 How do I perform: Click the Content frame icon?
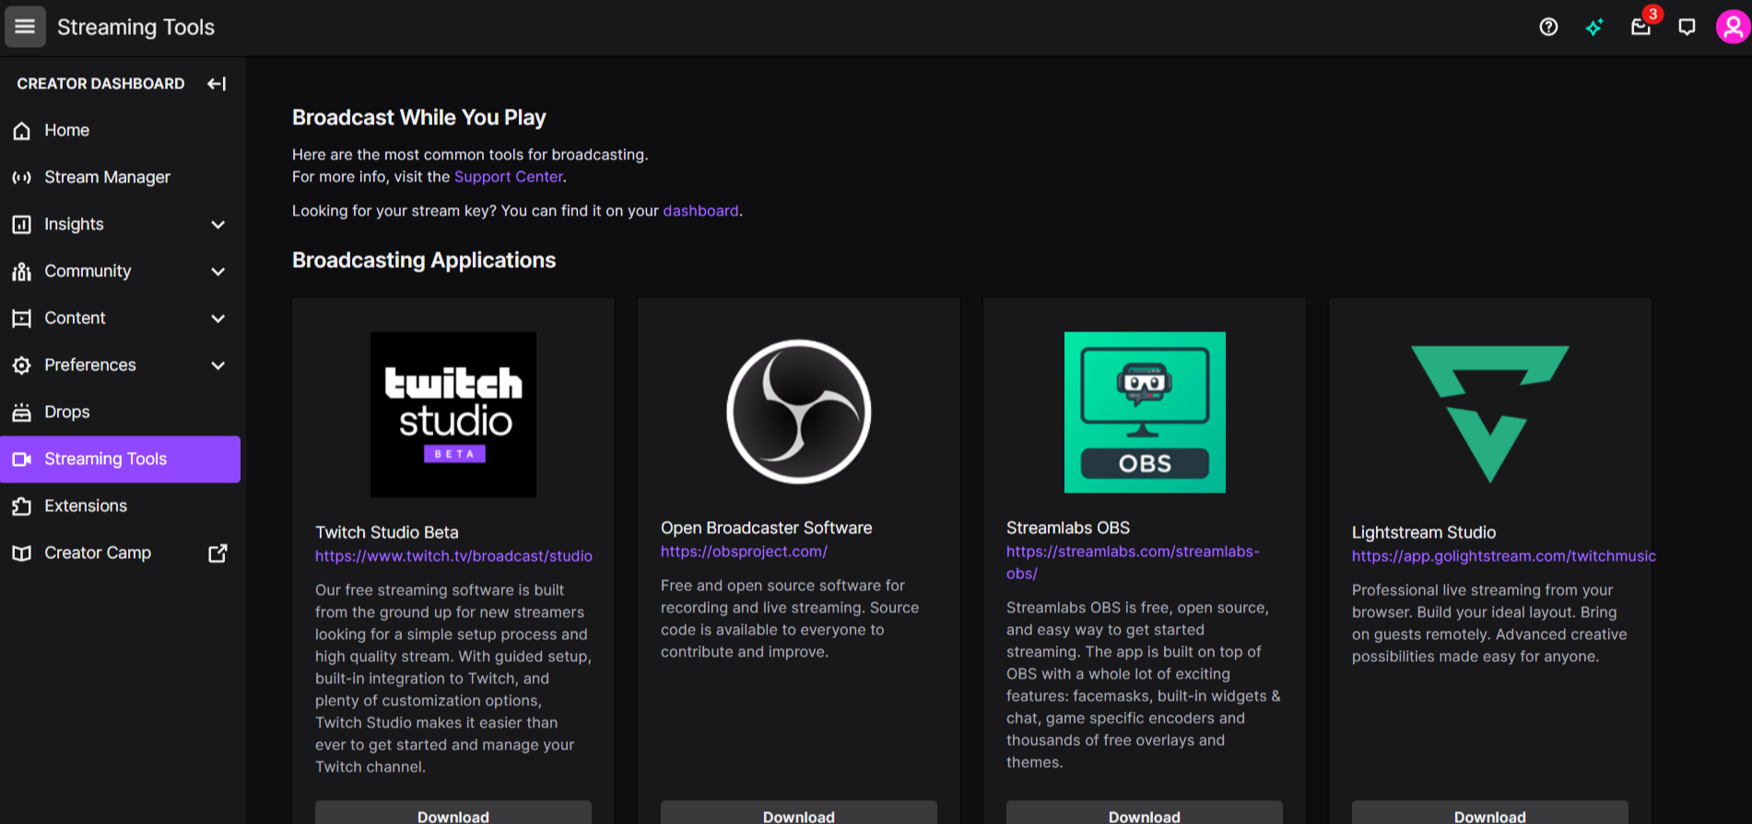(x=22, y=319)
